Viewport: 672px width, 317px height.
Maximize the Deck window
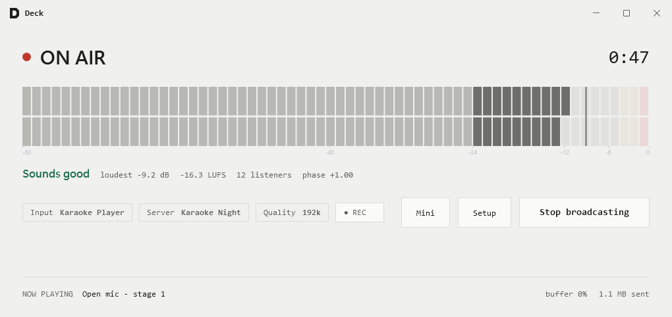626,13
